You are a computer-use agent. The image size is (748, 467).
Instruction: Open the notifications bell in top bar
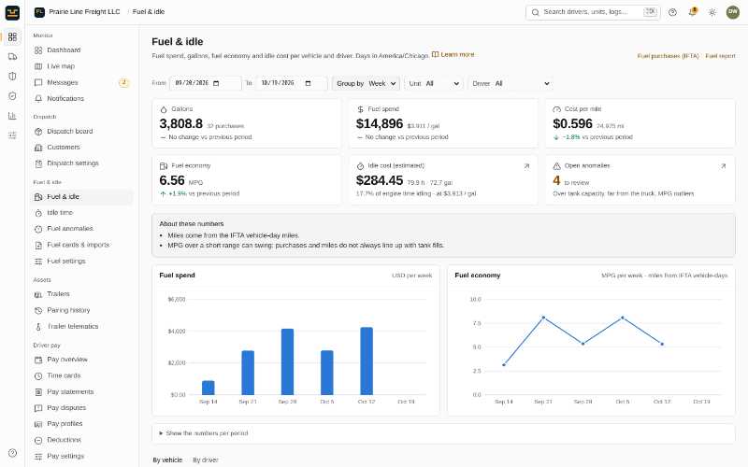692,12
